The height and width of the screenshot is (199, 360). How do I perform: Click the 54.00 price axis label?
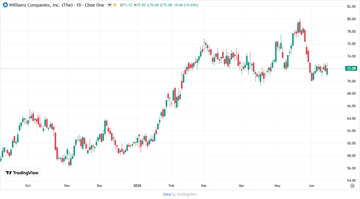coord(351,181)
